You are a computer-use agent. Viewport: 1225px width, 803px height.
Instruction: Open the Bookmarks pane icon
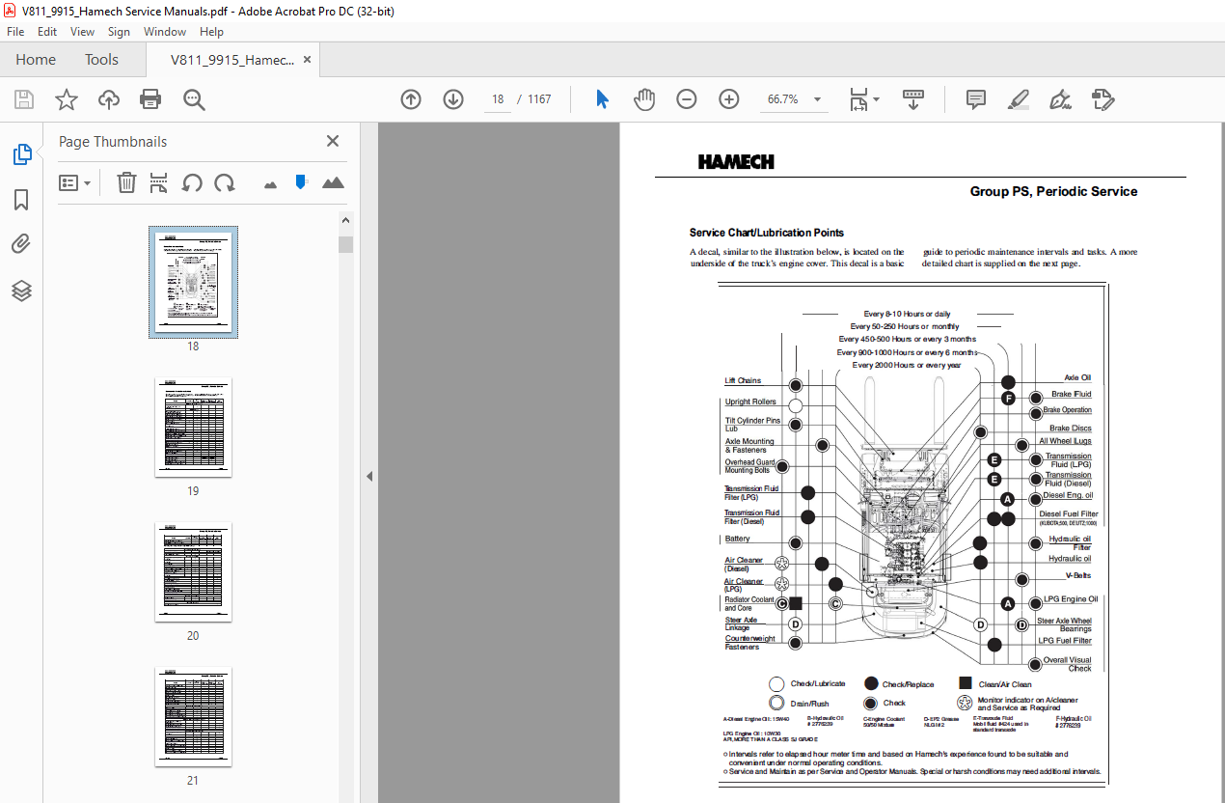pos(21,200)
